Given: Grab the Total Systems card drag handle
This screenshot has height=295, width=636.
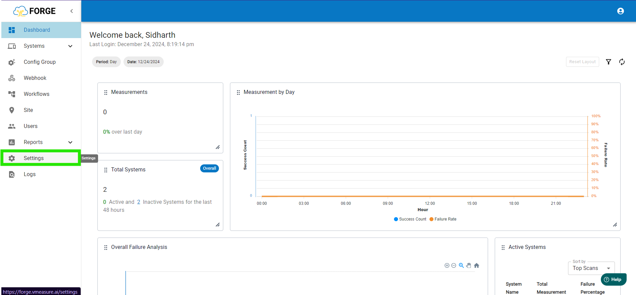Looking at the screenshot, I should (106, 170).
